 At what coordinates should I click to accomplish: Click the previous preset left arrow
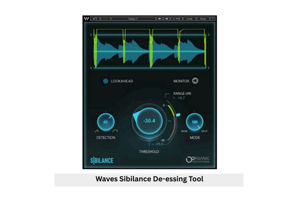tap(159, 18)
